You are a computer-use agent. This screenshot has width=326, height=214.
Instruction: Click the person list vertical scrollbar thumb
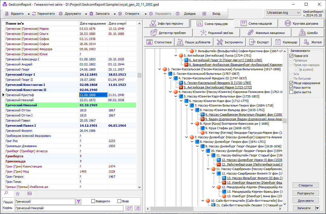click(139, 75)
